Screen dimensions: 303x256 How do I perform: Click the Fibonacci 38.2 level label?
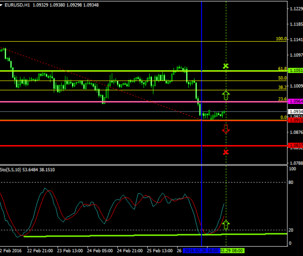[x=282, y=88]
